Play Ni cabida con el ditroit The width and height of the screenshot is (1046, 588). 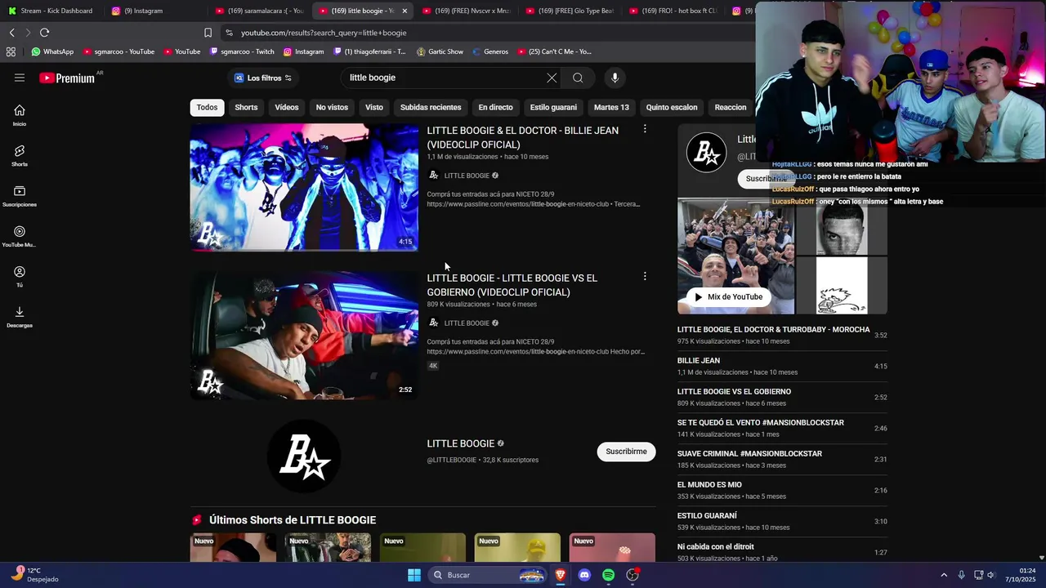pos(782,552)
